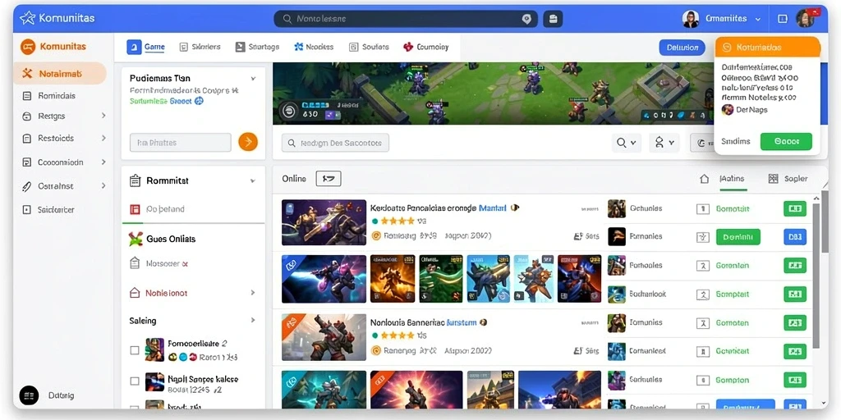The height and width of the screenshot is (420, 841).
Task: Click the orange Komunitas sidebar icon
Action: [x=28, y=47]
